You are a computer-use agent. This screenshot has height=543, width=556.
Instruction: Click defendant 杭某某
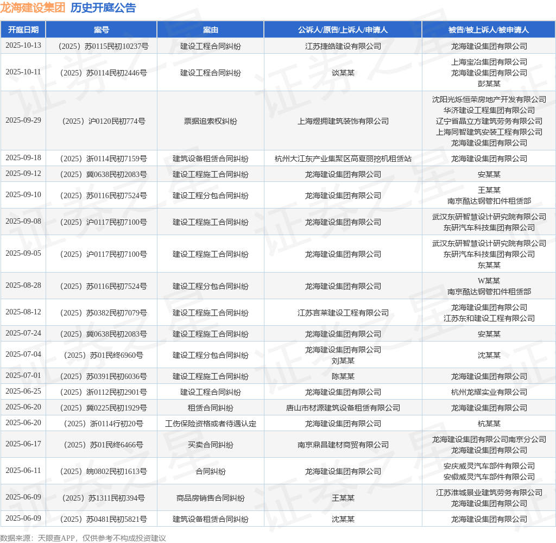coord(489,424)
